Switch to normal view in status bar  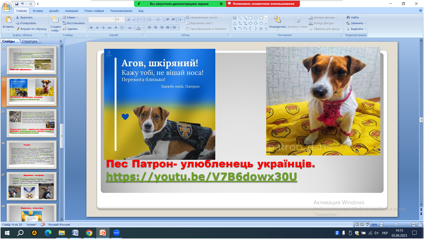(x=357, y=225)
